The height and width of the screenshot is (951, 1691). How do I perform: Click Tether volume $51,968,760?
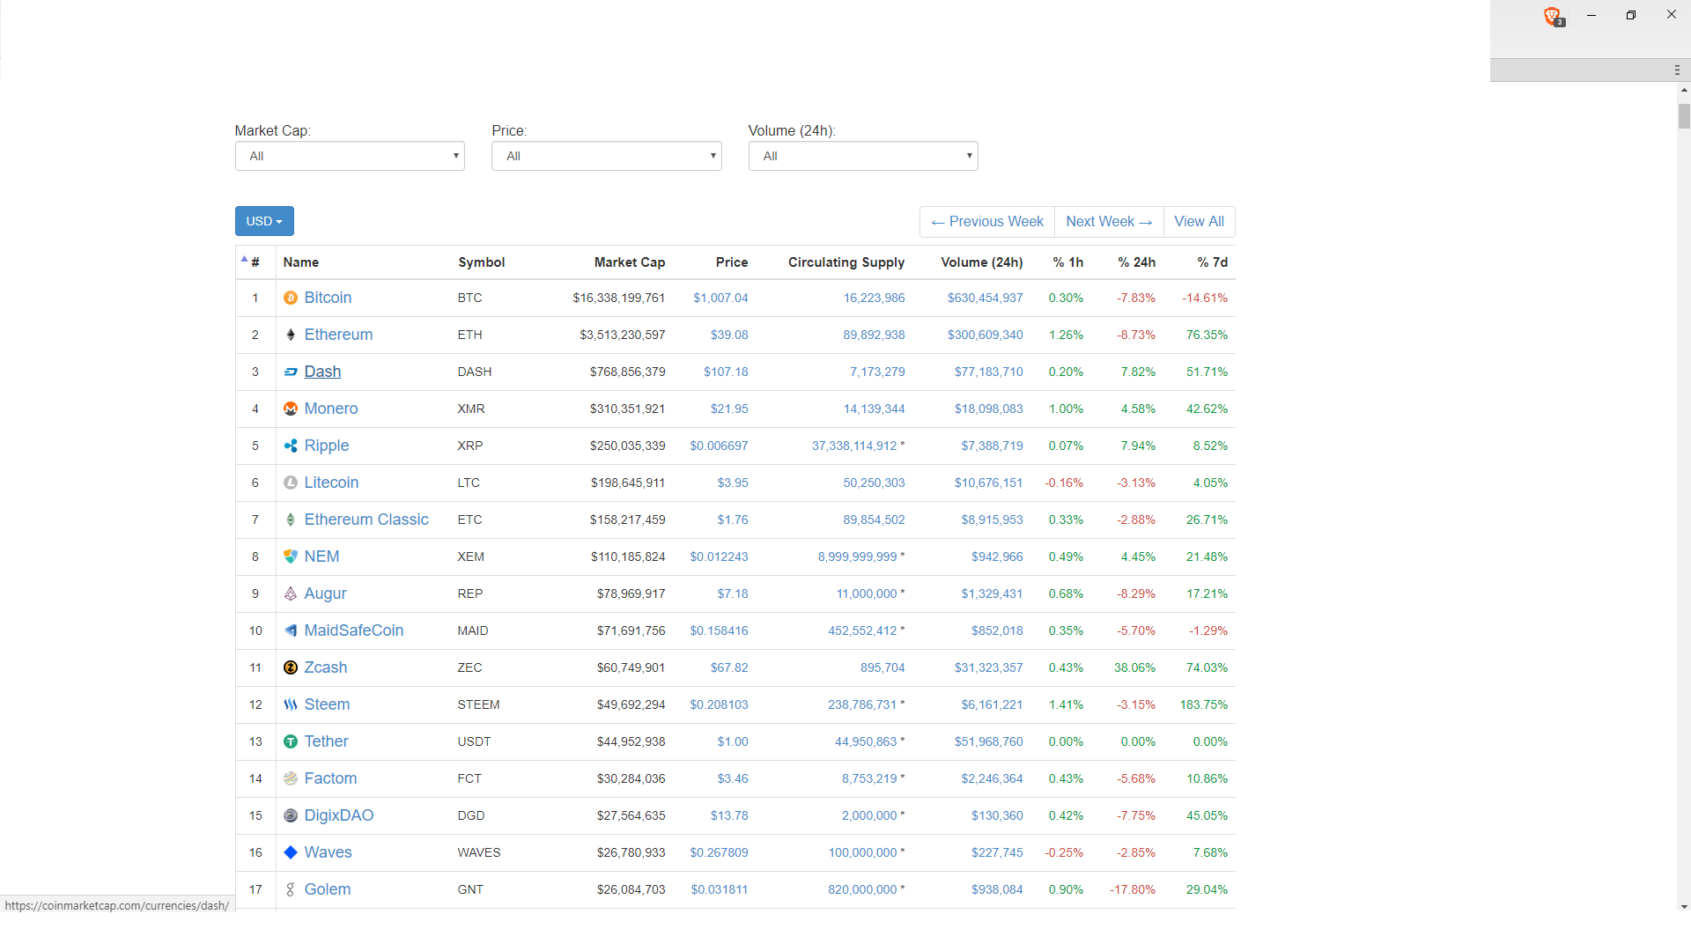(x=989, y=742)
